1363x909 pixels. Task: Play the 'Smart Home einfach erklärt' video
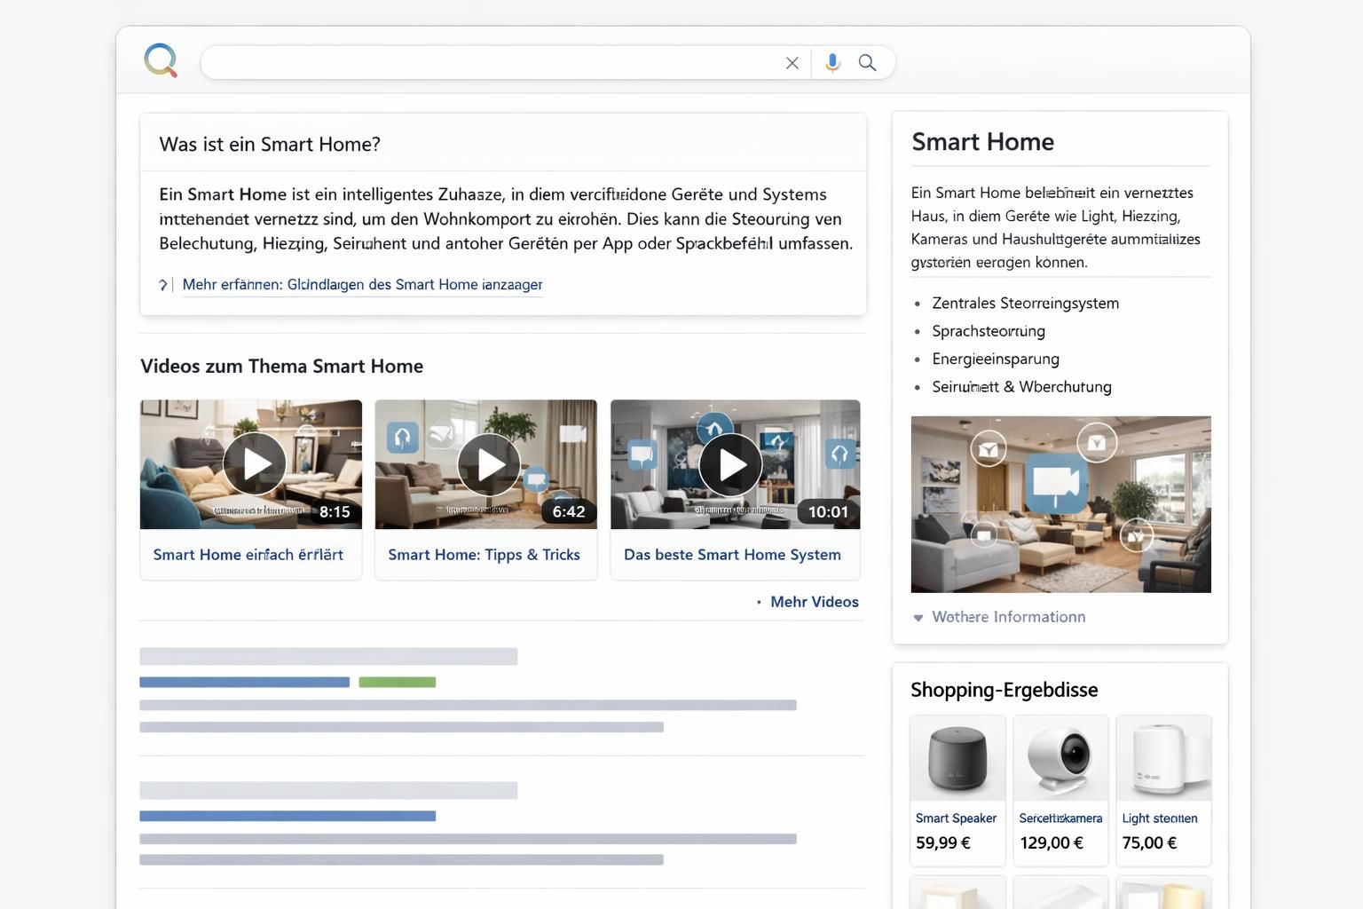click(254, 463)
